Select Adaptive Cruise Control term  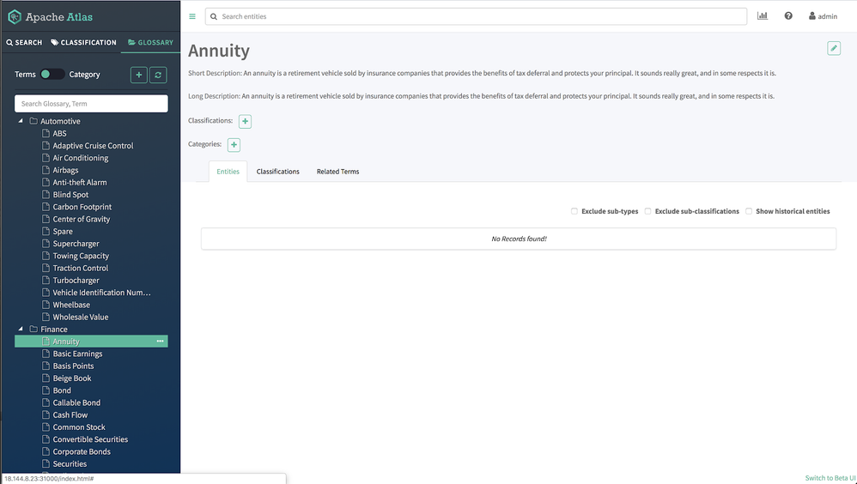coord(93,145)
